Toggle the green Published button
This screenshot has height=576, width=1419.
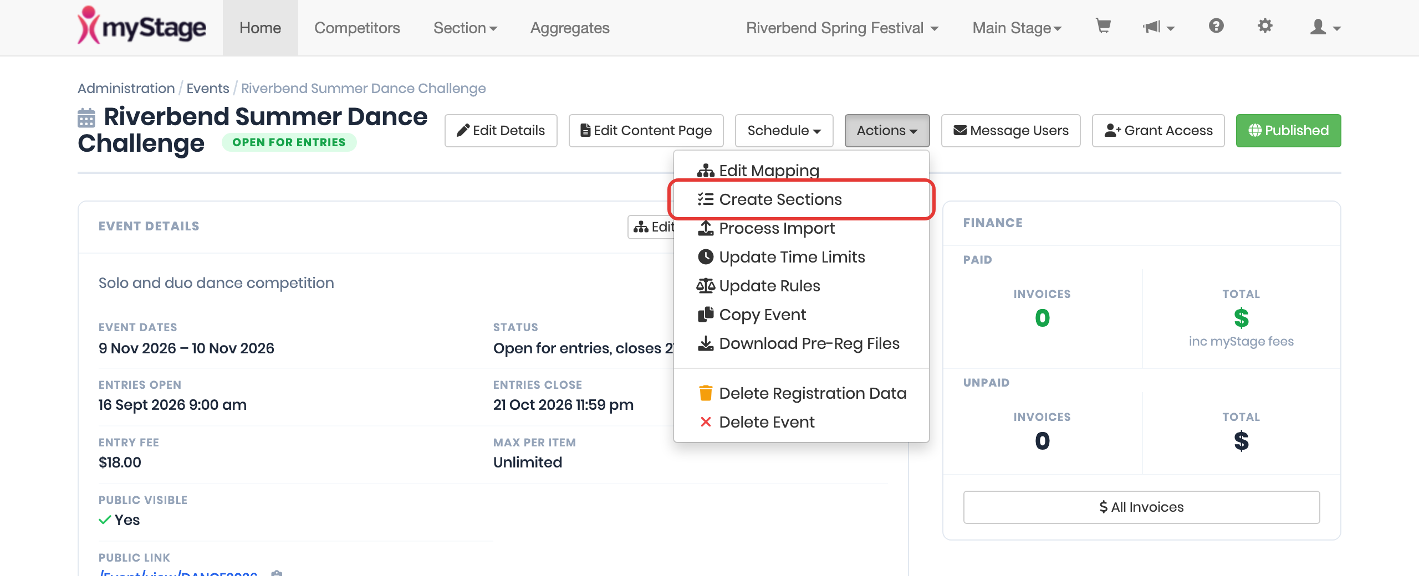[1288, 131]
